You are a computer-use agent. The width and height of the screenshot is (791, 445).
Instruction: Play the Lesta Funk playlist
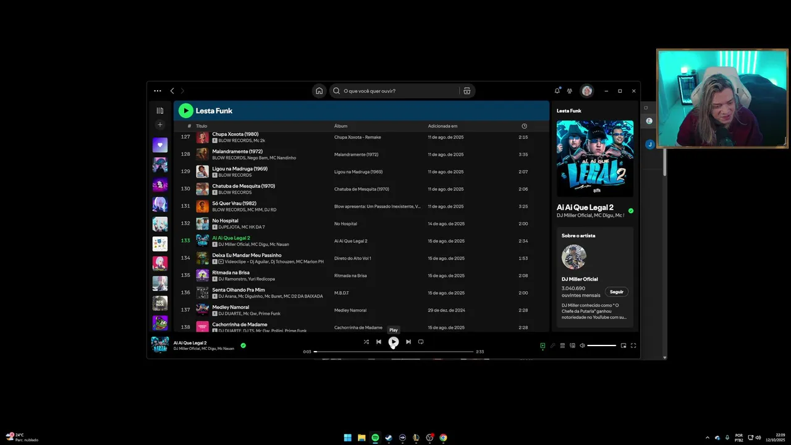(185, 111)
